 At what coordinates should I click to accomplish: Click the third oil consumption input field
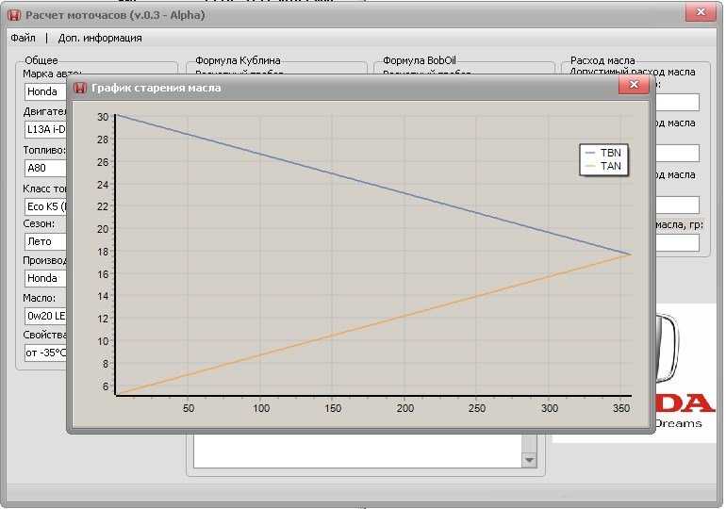(677, 205)
